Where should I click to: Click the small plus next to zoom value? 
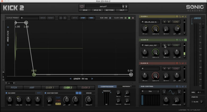14,83
